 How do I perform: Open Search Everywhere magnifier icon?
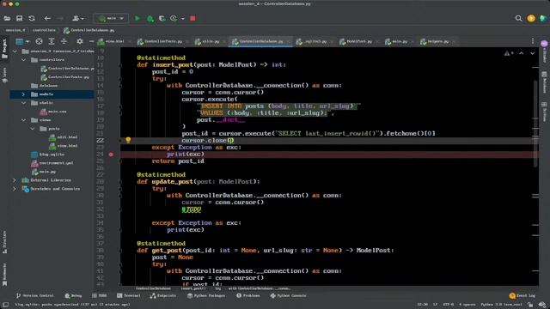click(x=518, y=18)
